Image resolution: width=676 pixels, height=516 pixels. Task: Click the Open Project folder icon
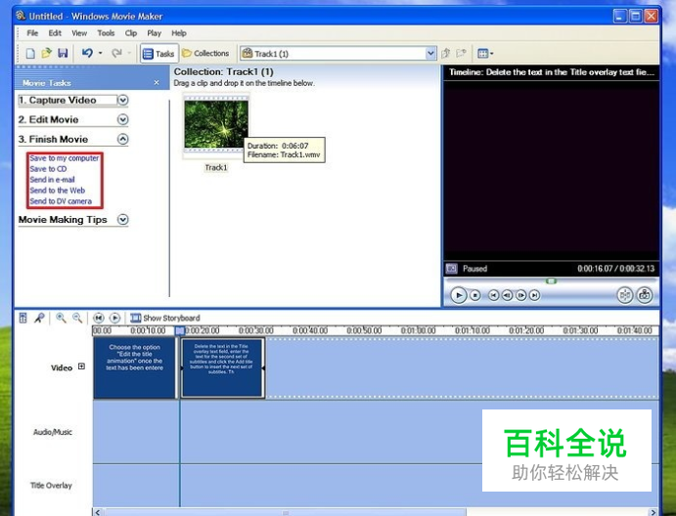coord(46,53)
